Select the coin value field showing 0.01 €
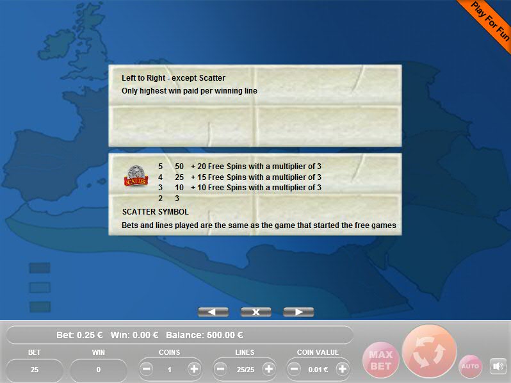 (318, 370)
